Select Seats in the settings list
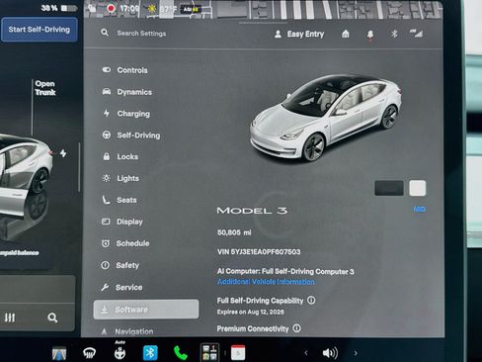Image resolution: width=482 pixels, height=362 pixels. coord(120,200)
